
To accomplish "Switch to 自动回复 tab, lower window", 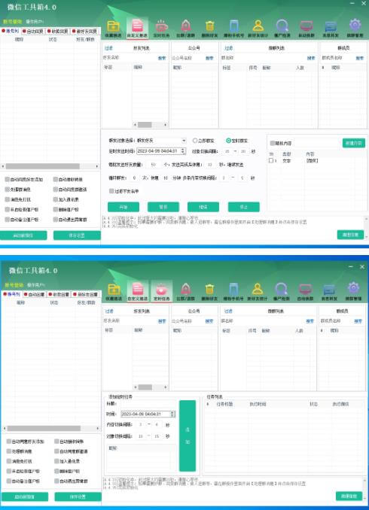I will (x=34, y=294).
